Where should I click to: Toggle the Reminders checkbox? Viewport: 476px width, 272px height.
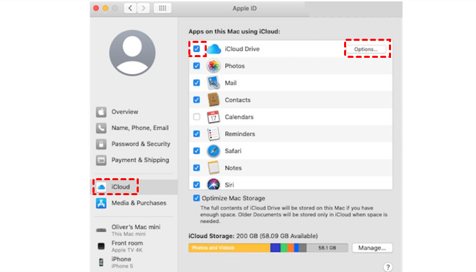197,134
